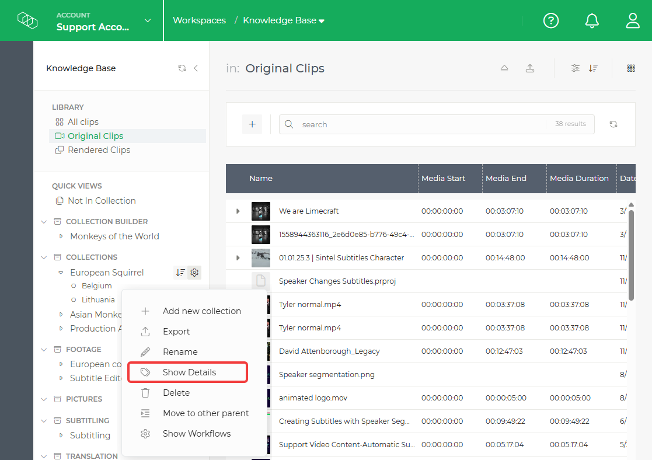Screen dimensions: 652x460
Task: Collapse the European Squirrel collection
Action: 61,273
